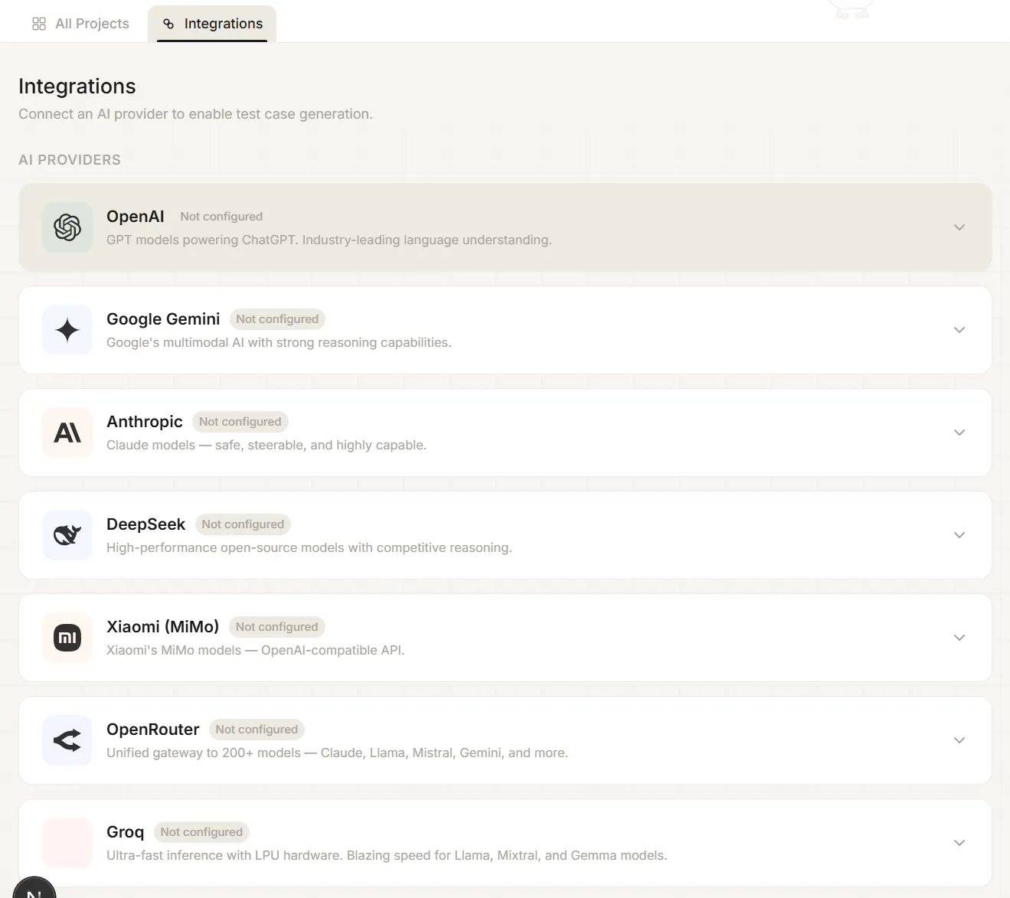1010x898 pixels.
Task: Click the Anthropic logo icon
Action: (x=67, y=433)
